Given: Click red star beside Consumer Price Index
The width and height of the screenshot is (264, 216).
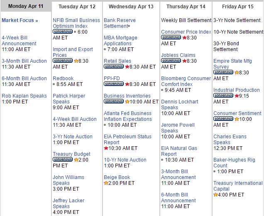Looking at the screenshot, I should pyautogui.click(x=184, y=37).
